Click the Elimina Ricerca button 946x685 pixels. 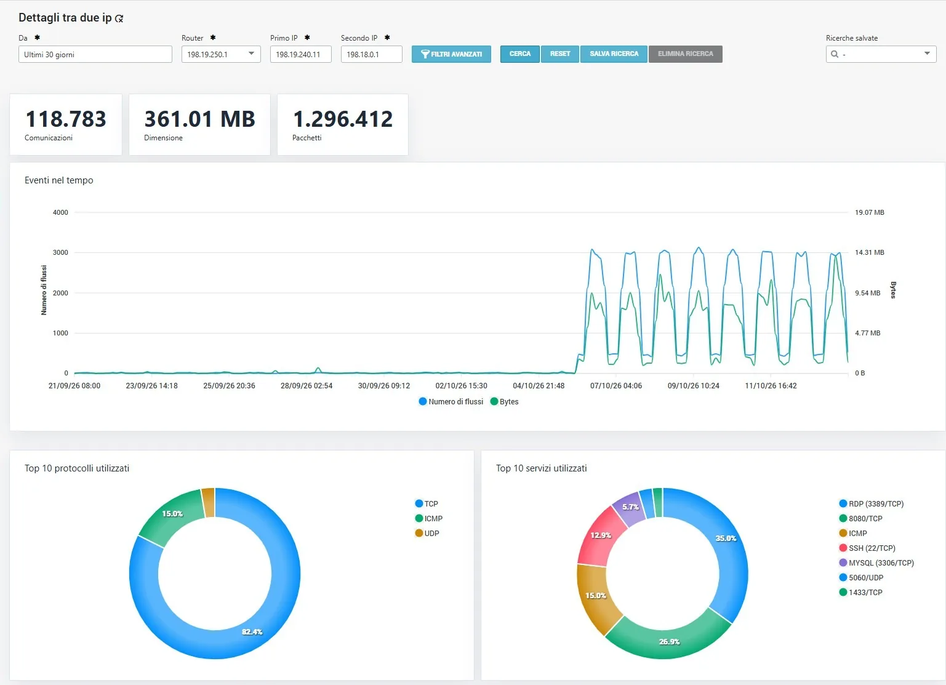(x=686, y=54)
